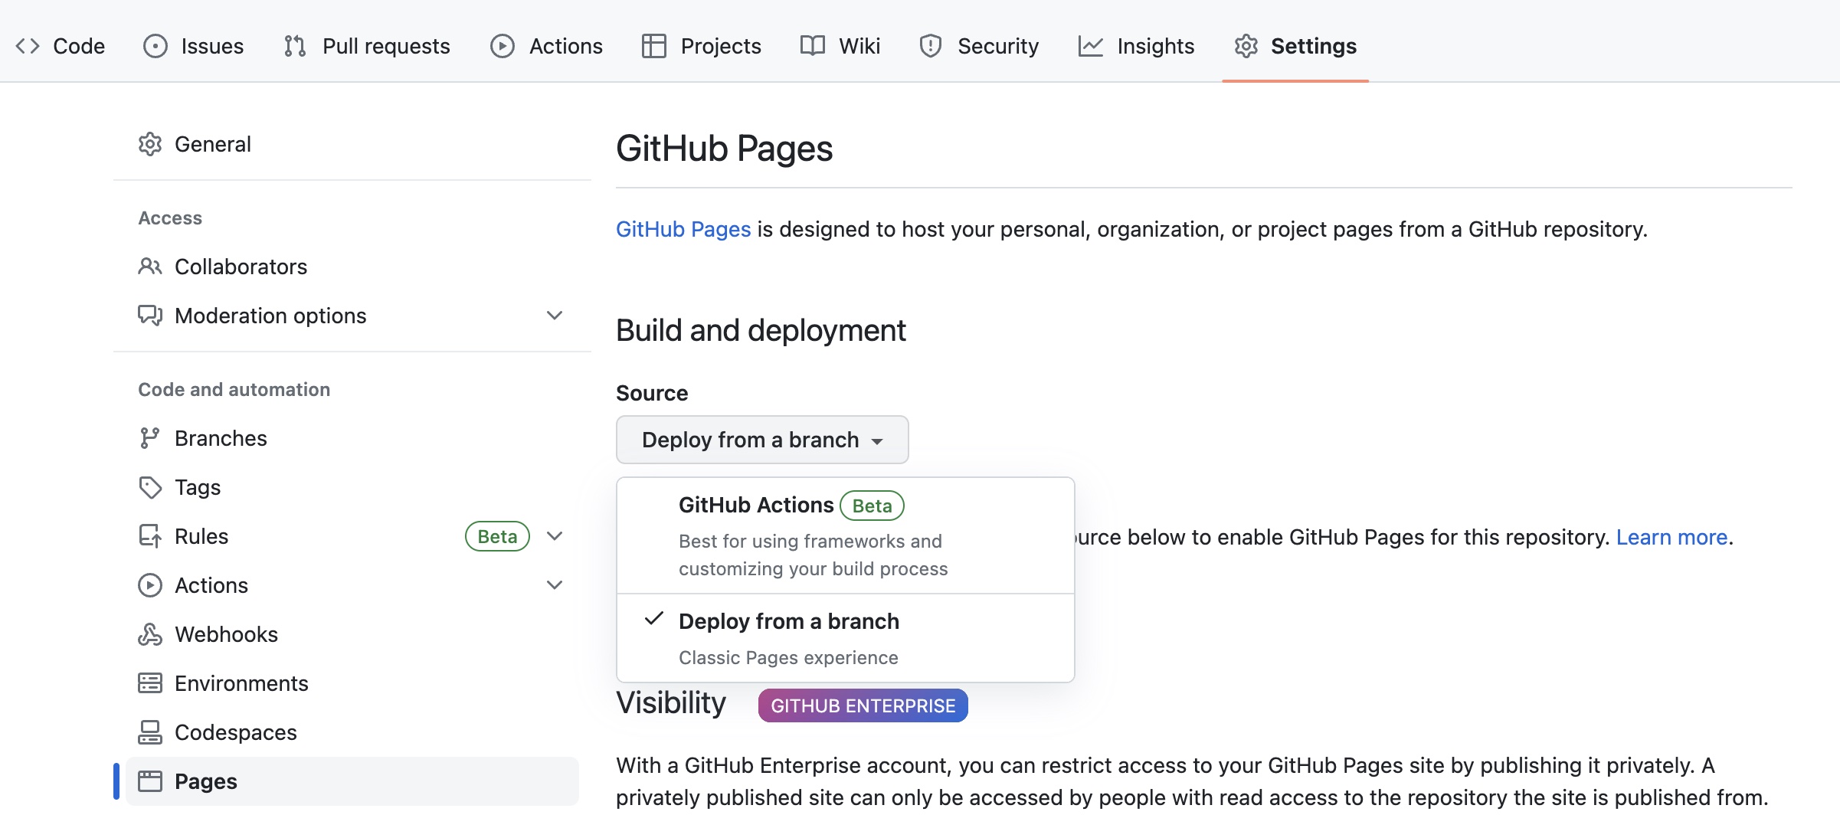This screenshot has height=815, width=1840.
Task: Open the Pages settings page from sidebar
Action: point(205,781)
